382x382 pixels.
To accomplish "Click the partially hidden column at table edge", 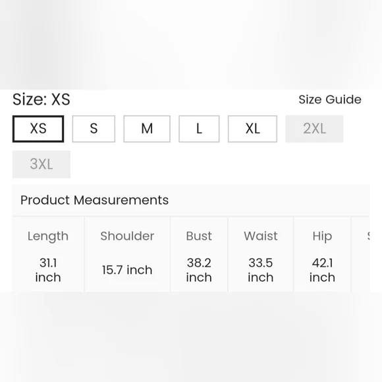I will point(360,254).
